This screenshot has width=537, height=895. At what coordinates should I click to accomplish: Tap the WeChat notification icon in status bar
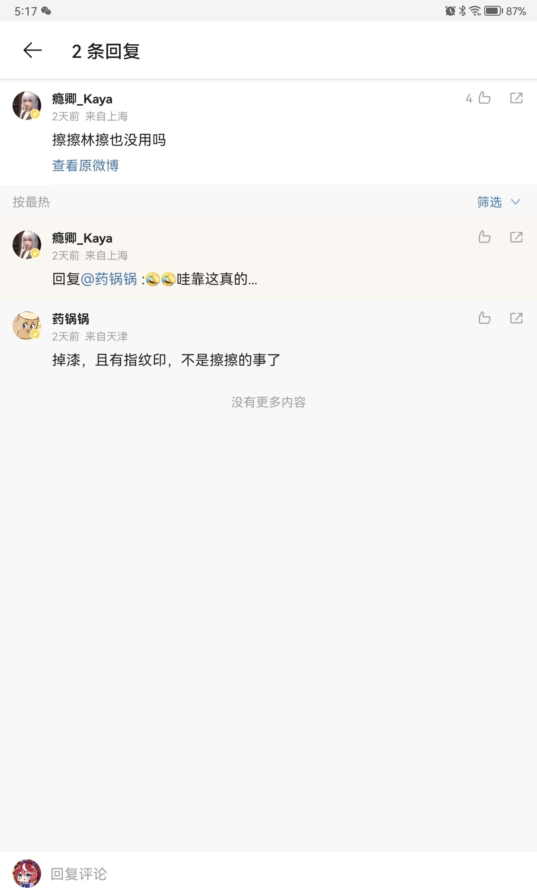(x=46, y=11)
